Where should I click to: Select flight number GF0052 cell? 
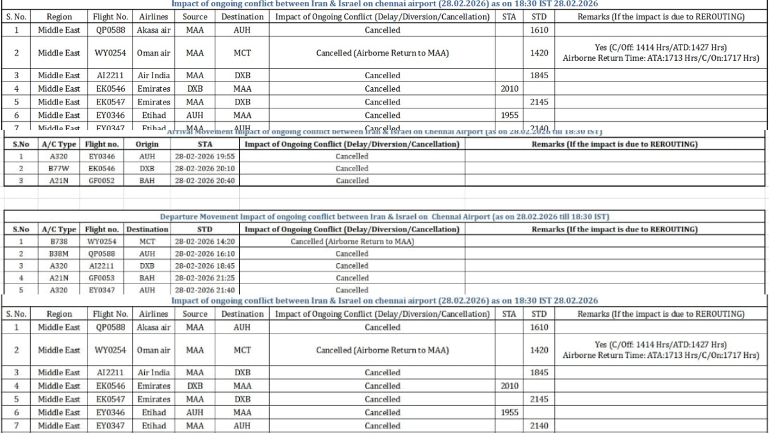coord(102,181)
